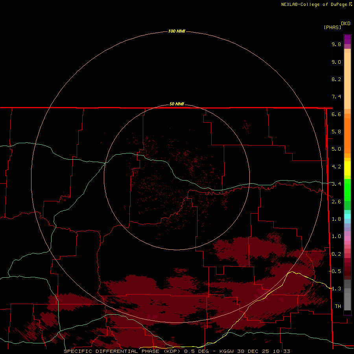This screenshot has width=354, height=354.
Task: Click the 50 NMI range ring label
Action: (177, 104)
